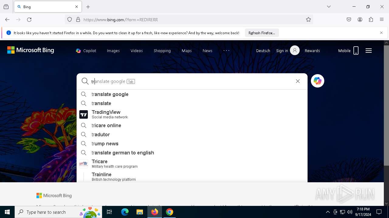Click the profile avatar icon
The width and height of the screenshot is (389, 218).
coord(295,50)
